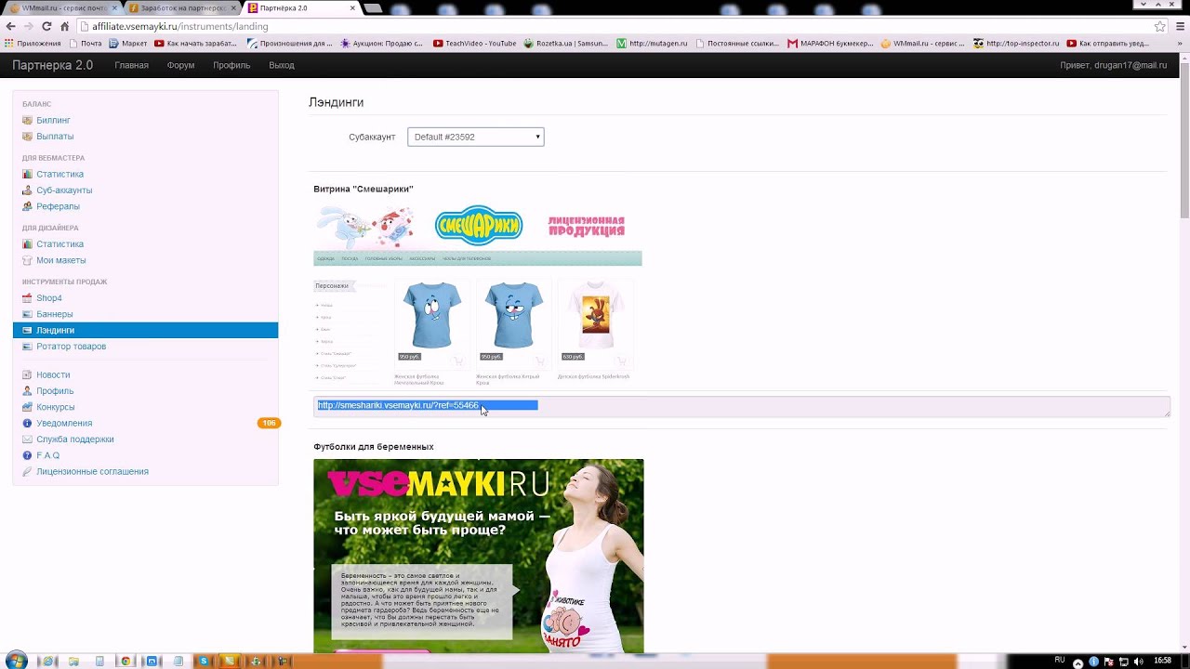Open Смешарики showcase preview thumbnail
This screenshot has height=669, width=1190.
[477, 292]
